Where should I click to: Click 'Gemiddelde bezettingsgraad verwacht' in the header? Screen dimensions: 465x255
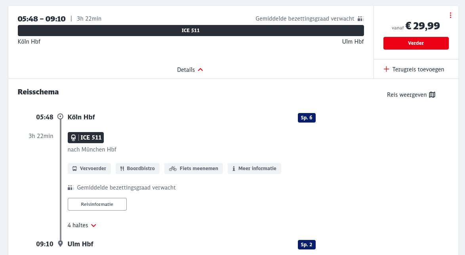coord(305,19)
